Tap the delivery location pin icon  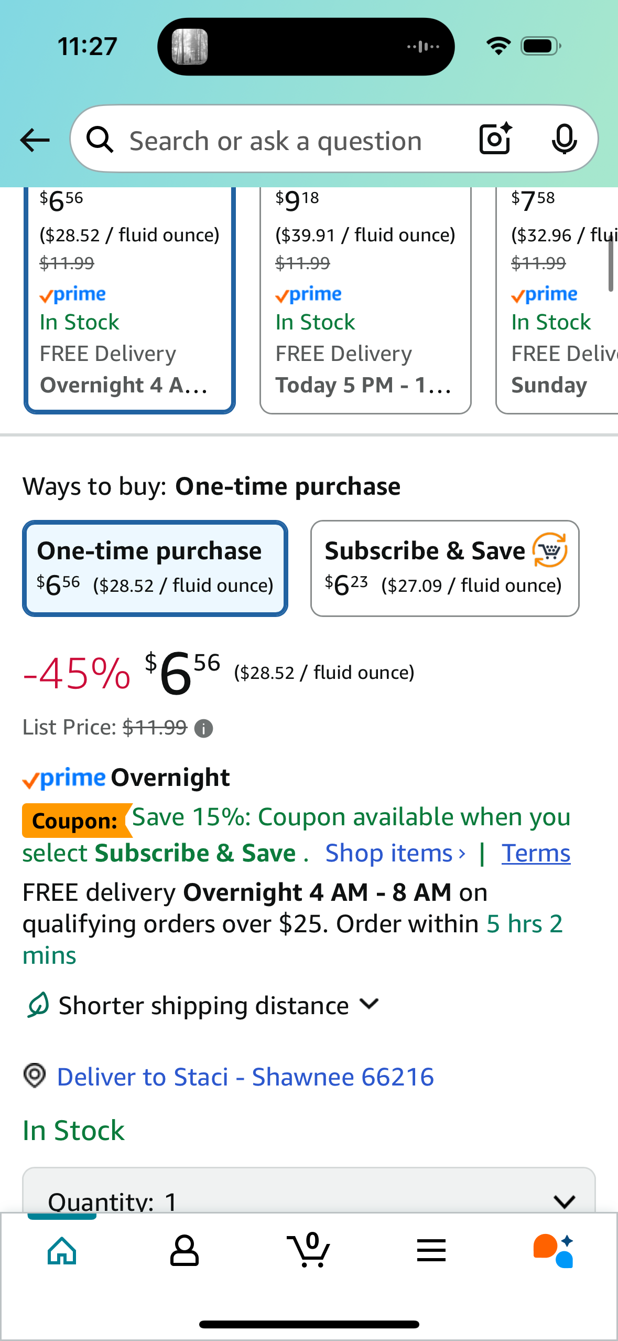click(x=35, y=1076)
